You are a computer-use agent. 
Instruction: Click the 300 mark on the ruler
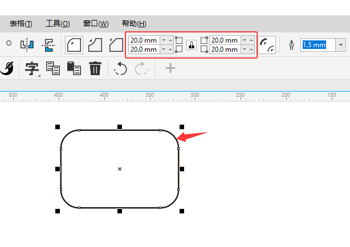[x=194, y=94]
